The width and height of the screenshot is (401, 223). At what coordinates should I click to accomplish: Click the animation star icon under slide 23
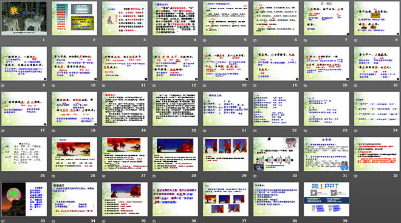point(306,131)
